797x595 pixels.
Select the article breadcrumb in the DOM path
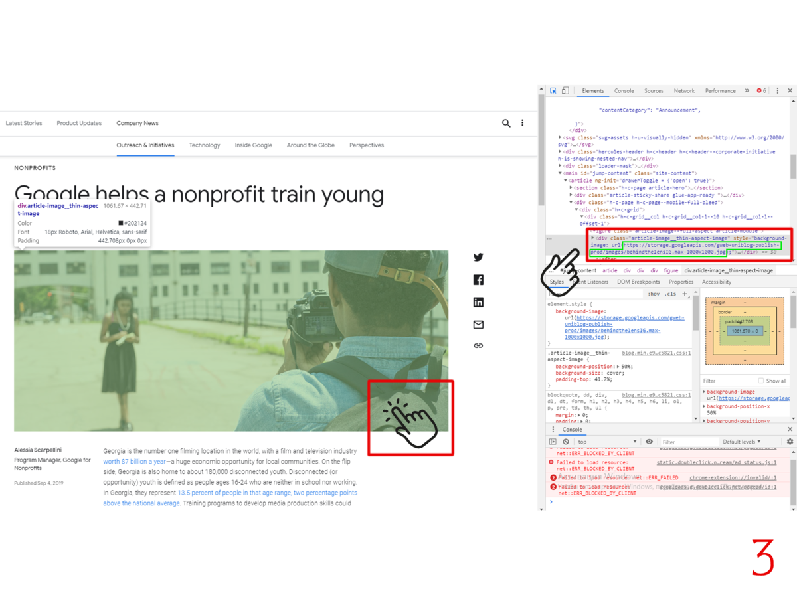tap(610, 270)
